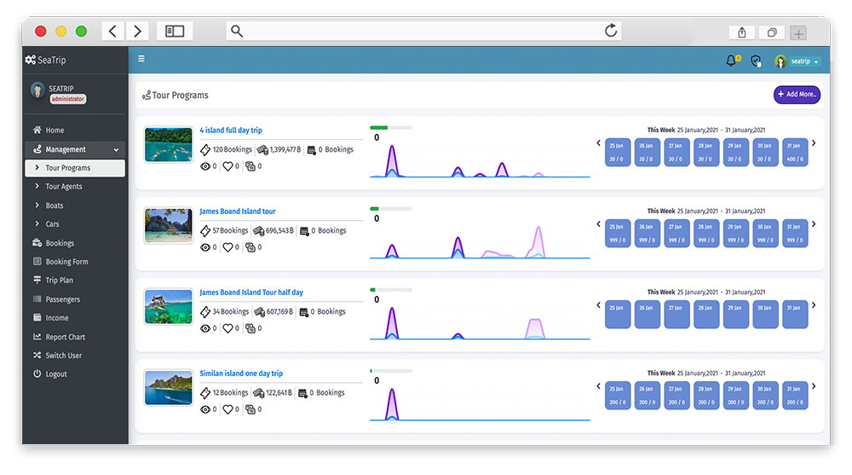Select 30 Jan box in Similan island row

tap(765, 396)
